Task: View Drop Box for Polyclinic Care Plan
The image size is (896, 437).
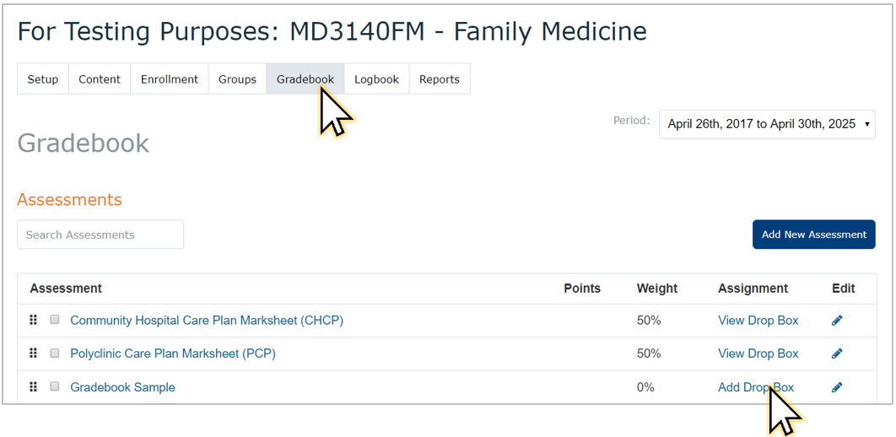Action: click(758, 353)
